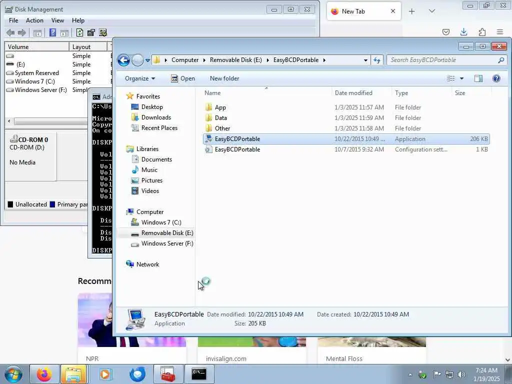Open Firefox list all tabs dropdown
The height and width of the screenshot is (384, 512).
[431, 11]
